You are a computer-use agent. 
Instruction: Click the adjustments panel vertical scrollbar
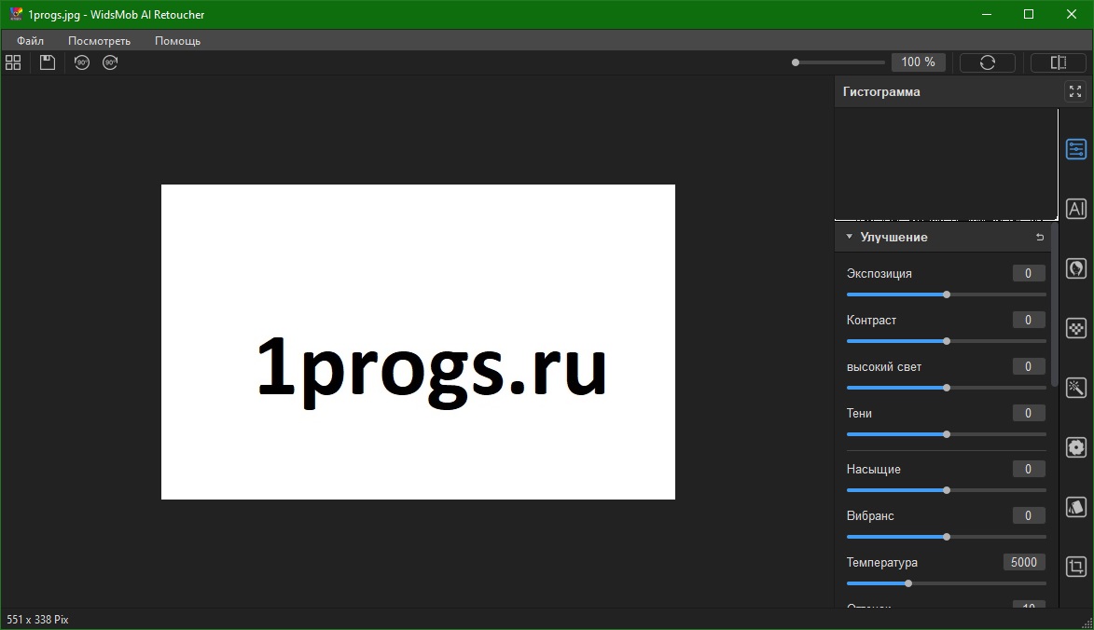pos(1054,305)
